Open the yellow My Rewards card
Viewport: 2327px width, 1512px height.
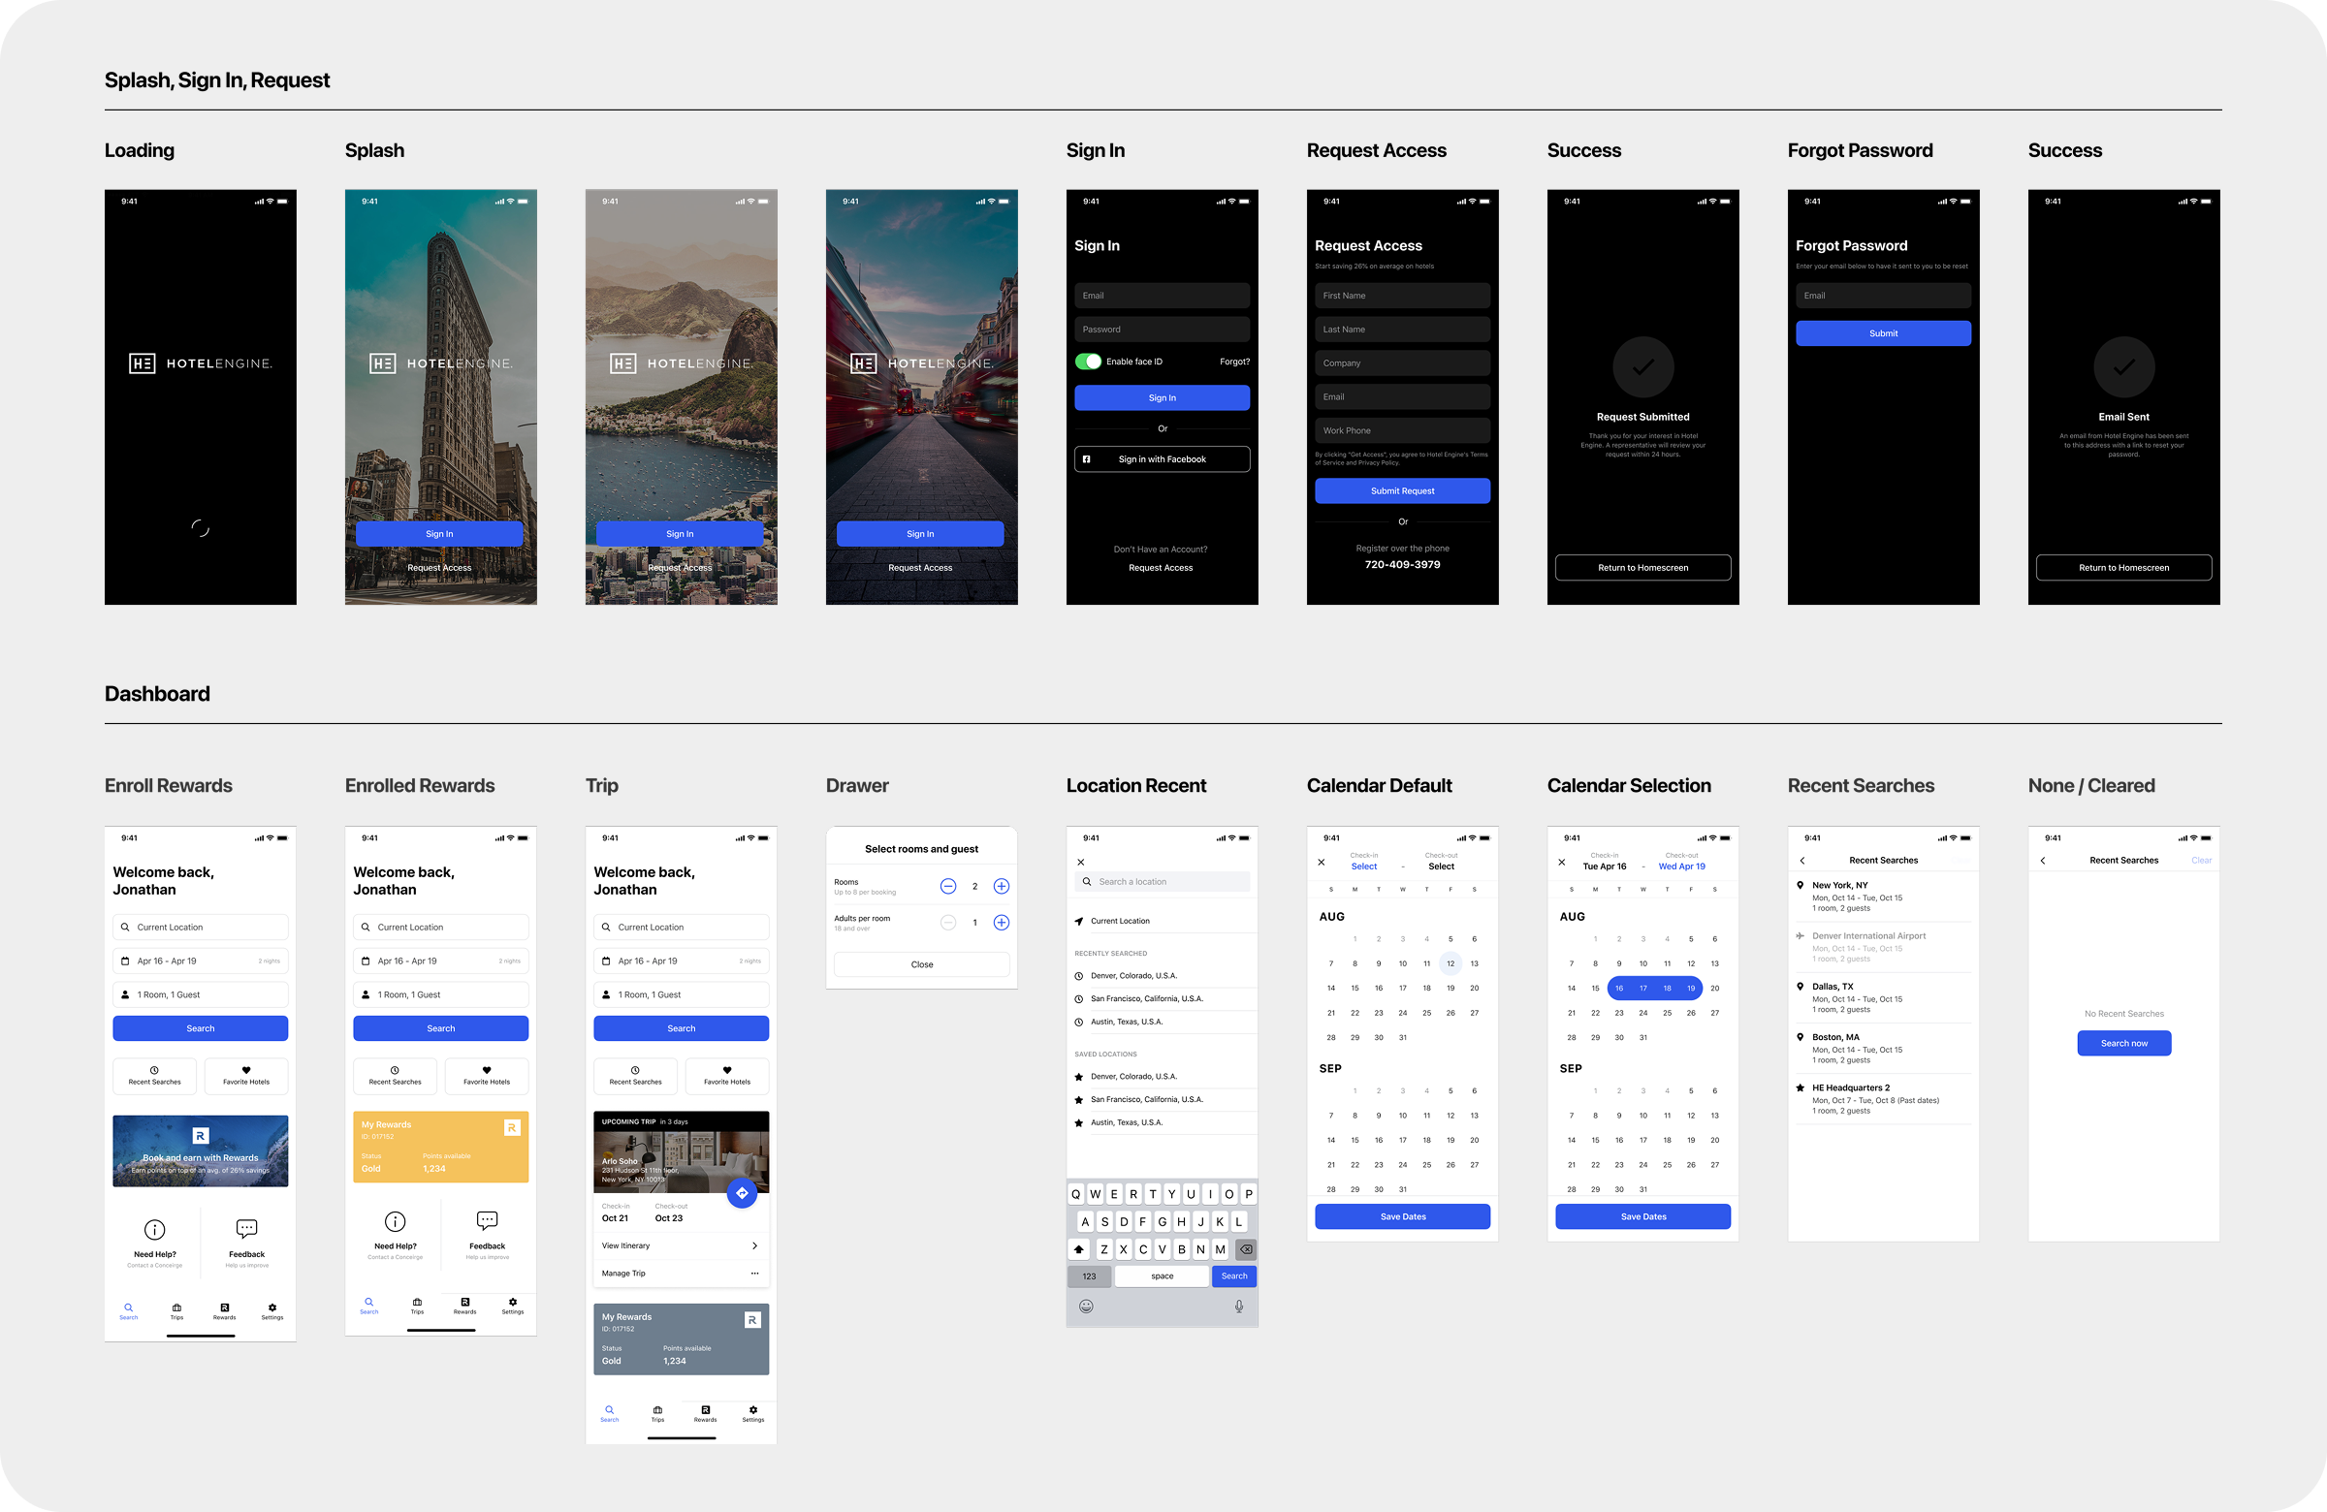coord(441,1147)
